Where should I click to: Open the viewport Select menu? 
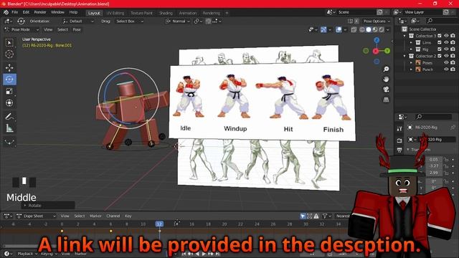tap(62, 29)
